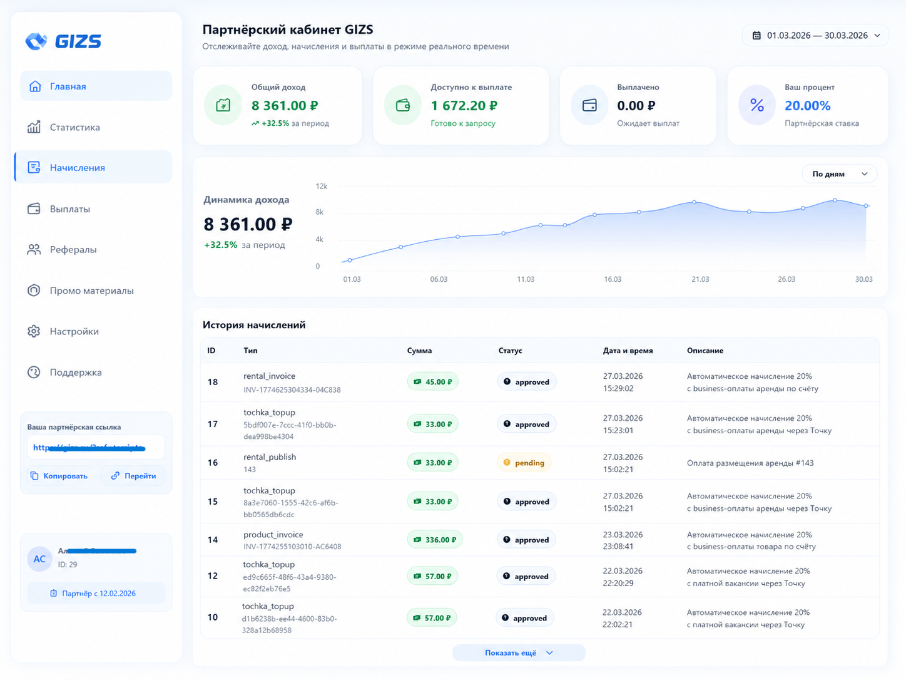Click the Настройки gear icon
The width and height of the screenshot is (906, 680).
tap(34, 331)
